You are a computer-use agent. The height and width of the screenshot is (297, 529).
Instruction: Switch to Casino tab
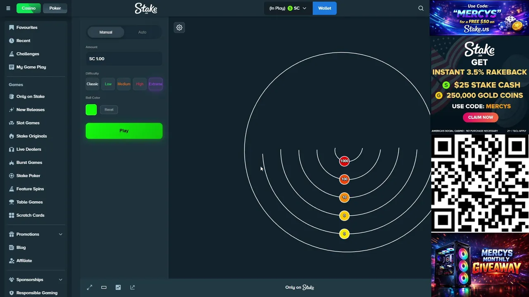pos(29,8)
